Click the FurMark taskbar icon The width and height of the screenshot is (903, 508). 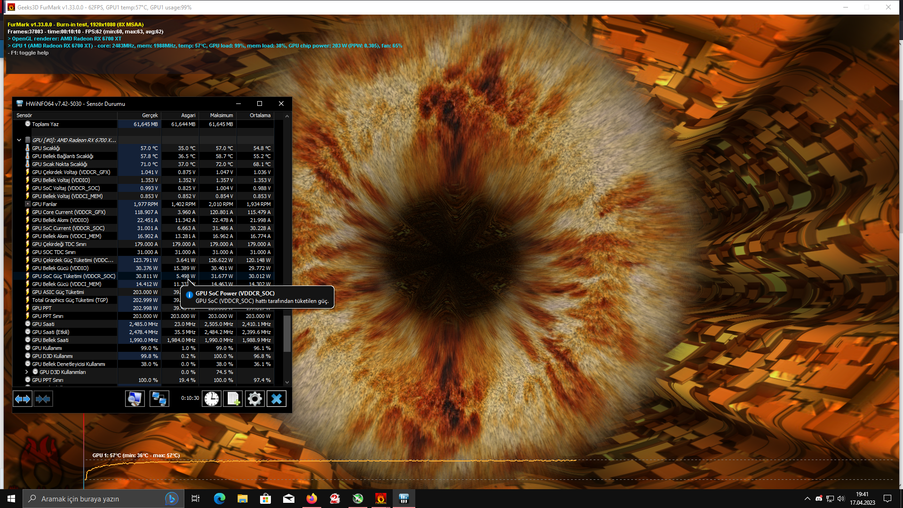tap(380, 499)
